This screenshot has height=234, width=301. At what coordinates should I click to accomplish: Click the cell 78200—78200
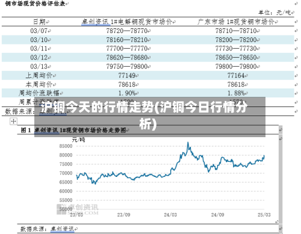(236, 40)
